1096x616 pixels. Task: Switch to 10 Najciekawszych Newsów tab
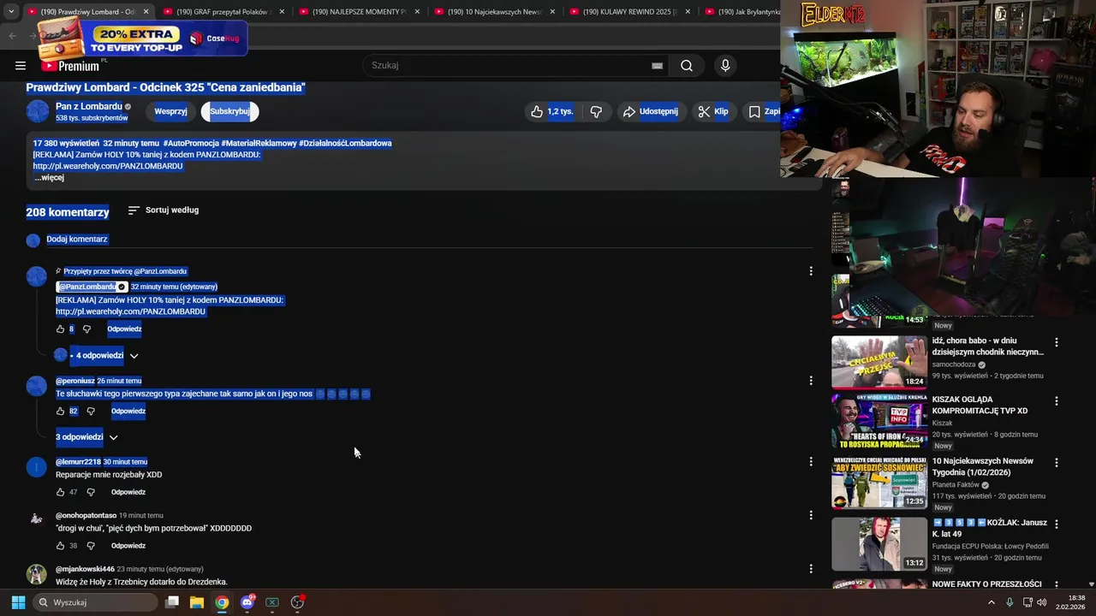[x=494, y=12]
